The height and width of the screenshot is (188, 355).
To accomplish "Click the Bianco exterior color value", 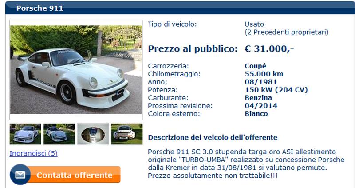I will (256, 114).
